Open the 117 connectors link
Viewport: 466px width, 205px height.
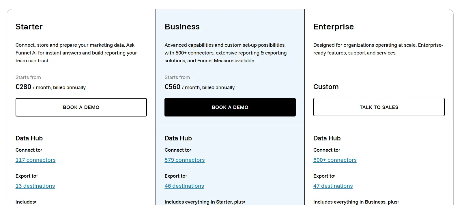click(35, 160)
